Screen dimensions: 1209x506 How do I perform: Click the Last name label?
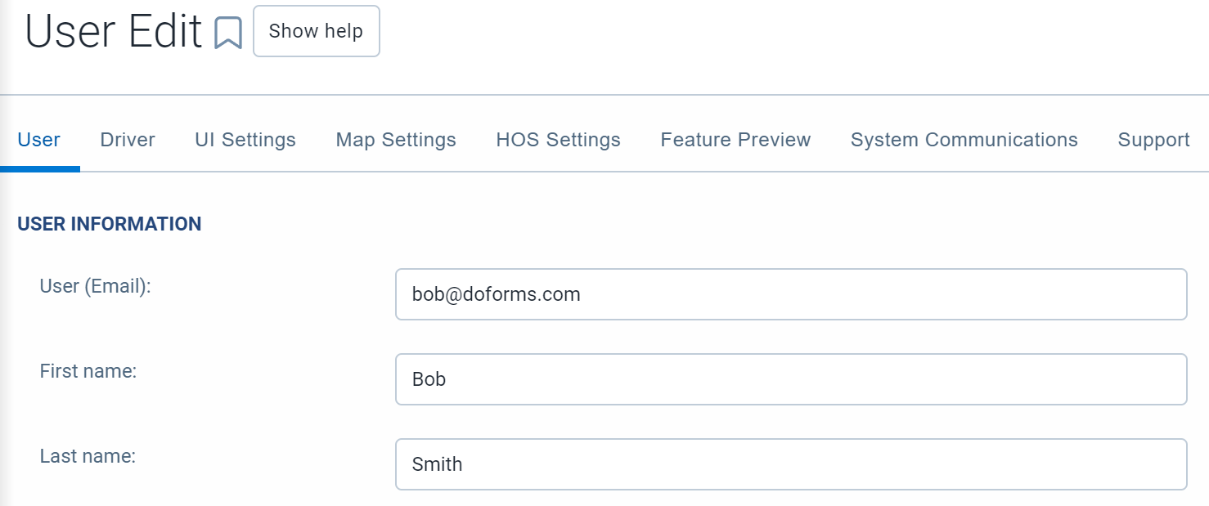[x=88, y=456]
